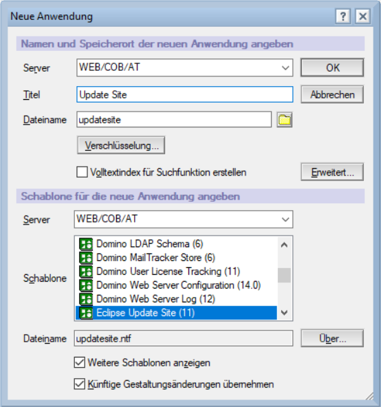Screen dimensions: 381x407
Task: Click the Domino User License Tracking icon
Action: tap(86, 271)
